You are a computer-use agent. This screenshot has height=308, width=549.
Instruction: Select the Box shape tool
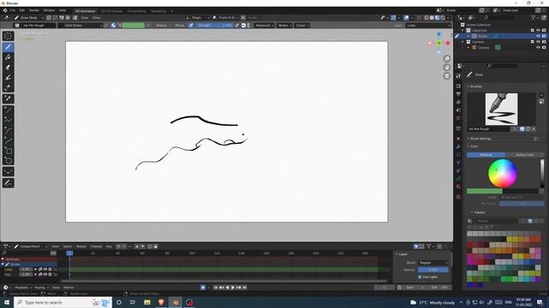(8, 151)
